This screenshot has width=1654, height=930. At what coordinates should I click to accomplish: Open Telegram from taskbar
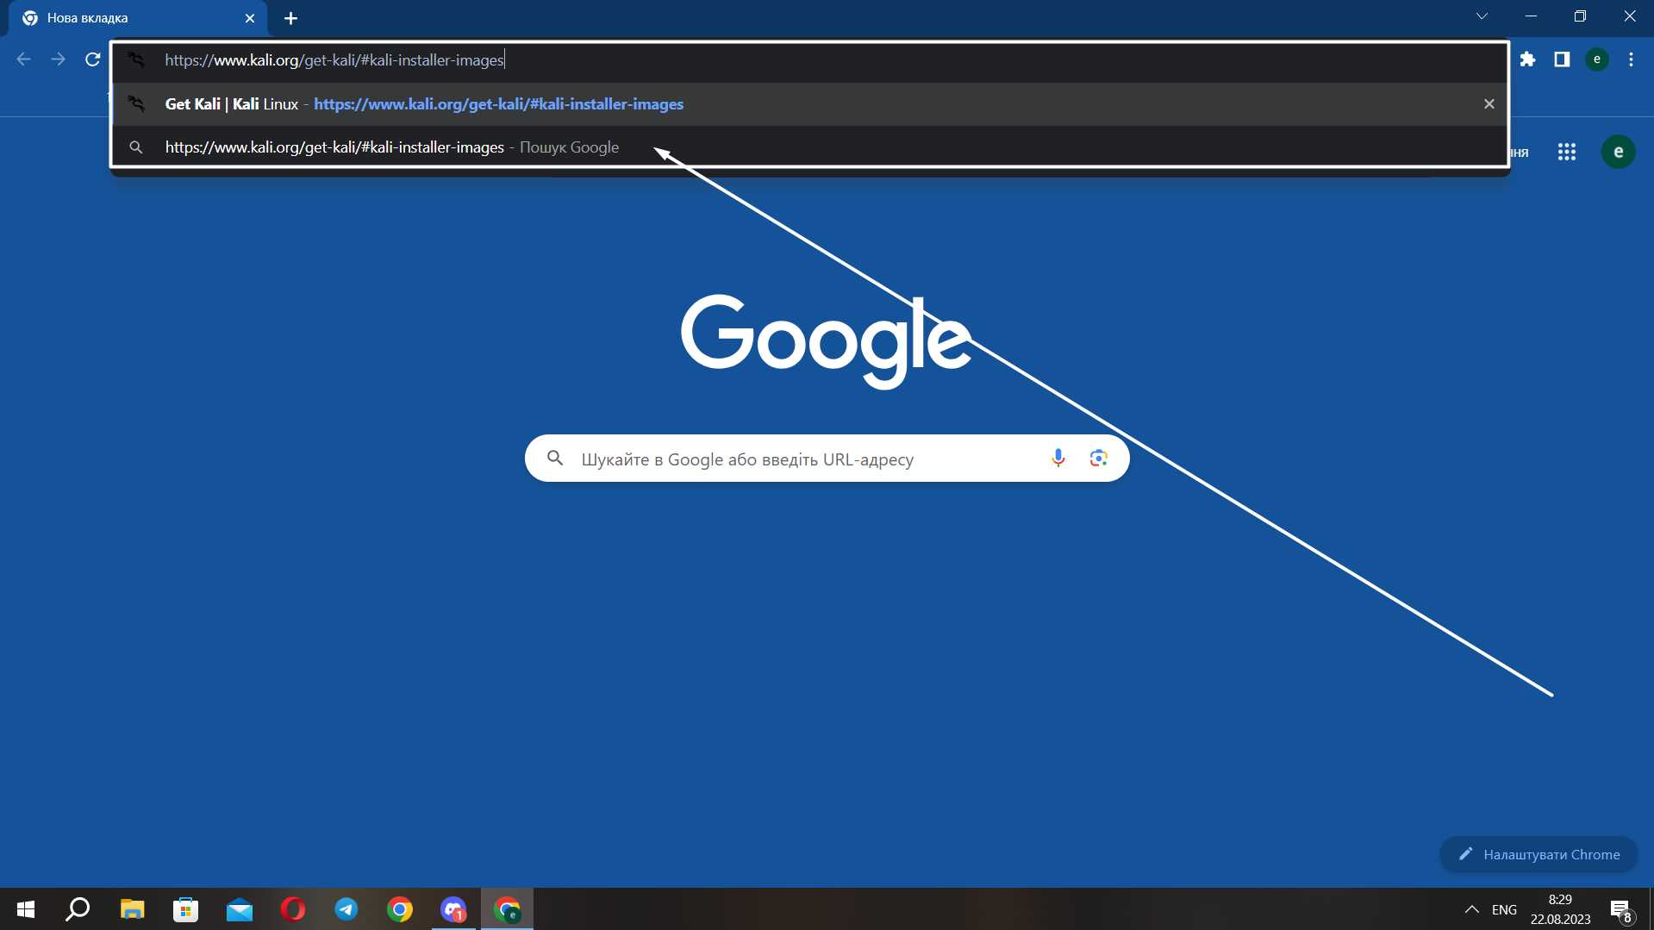coord(346,909)
